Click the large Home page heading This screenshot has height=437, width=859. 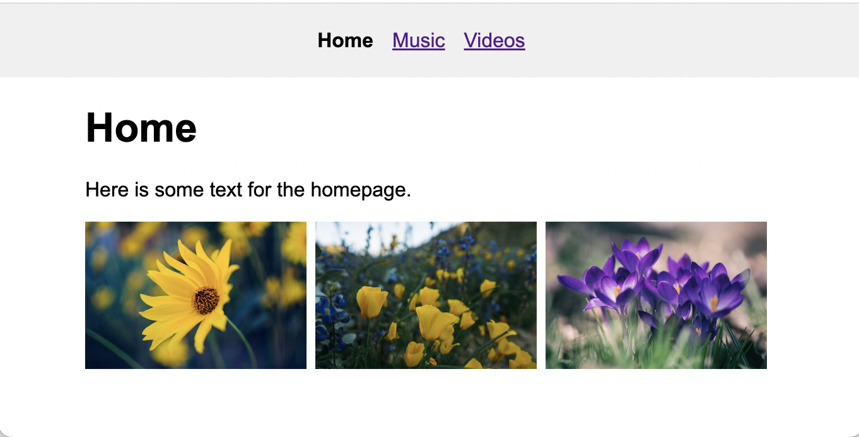141,127
